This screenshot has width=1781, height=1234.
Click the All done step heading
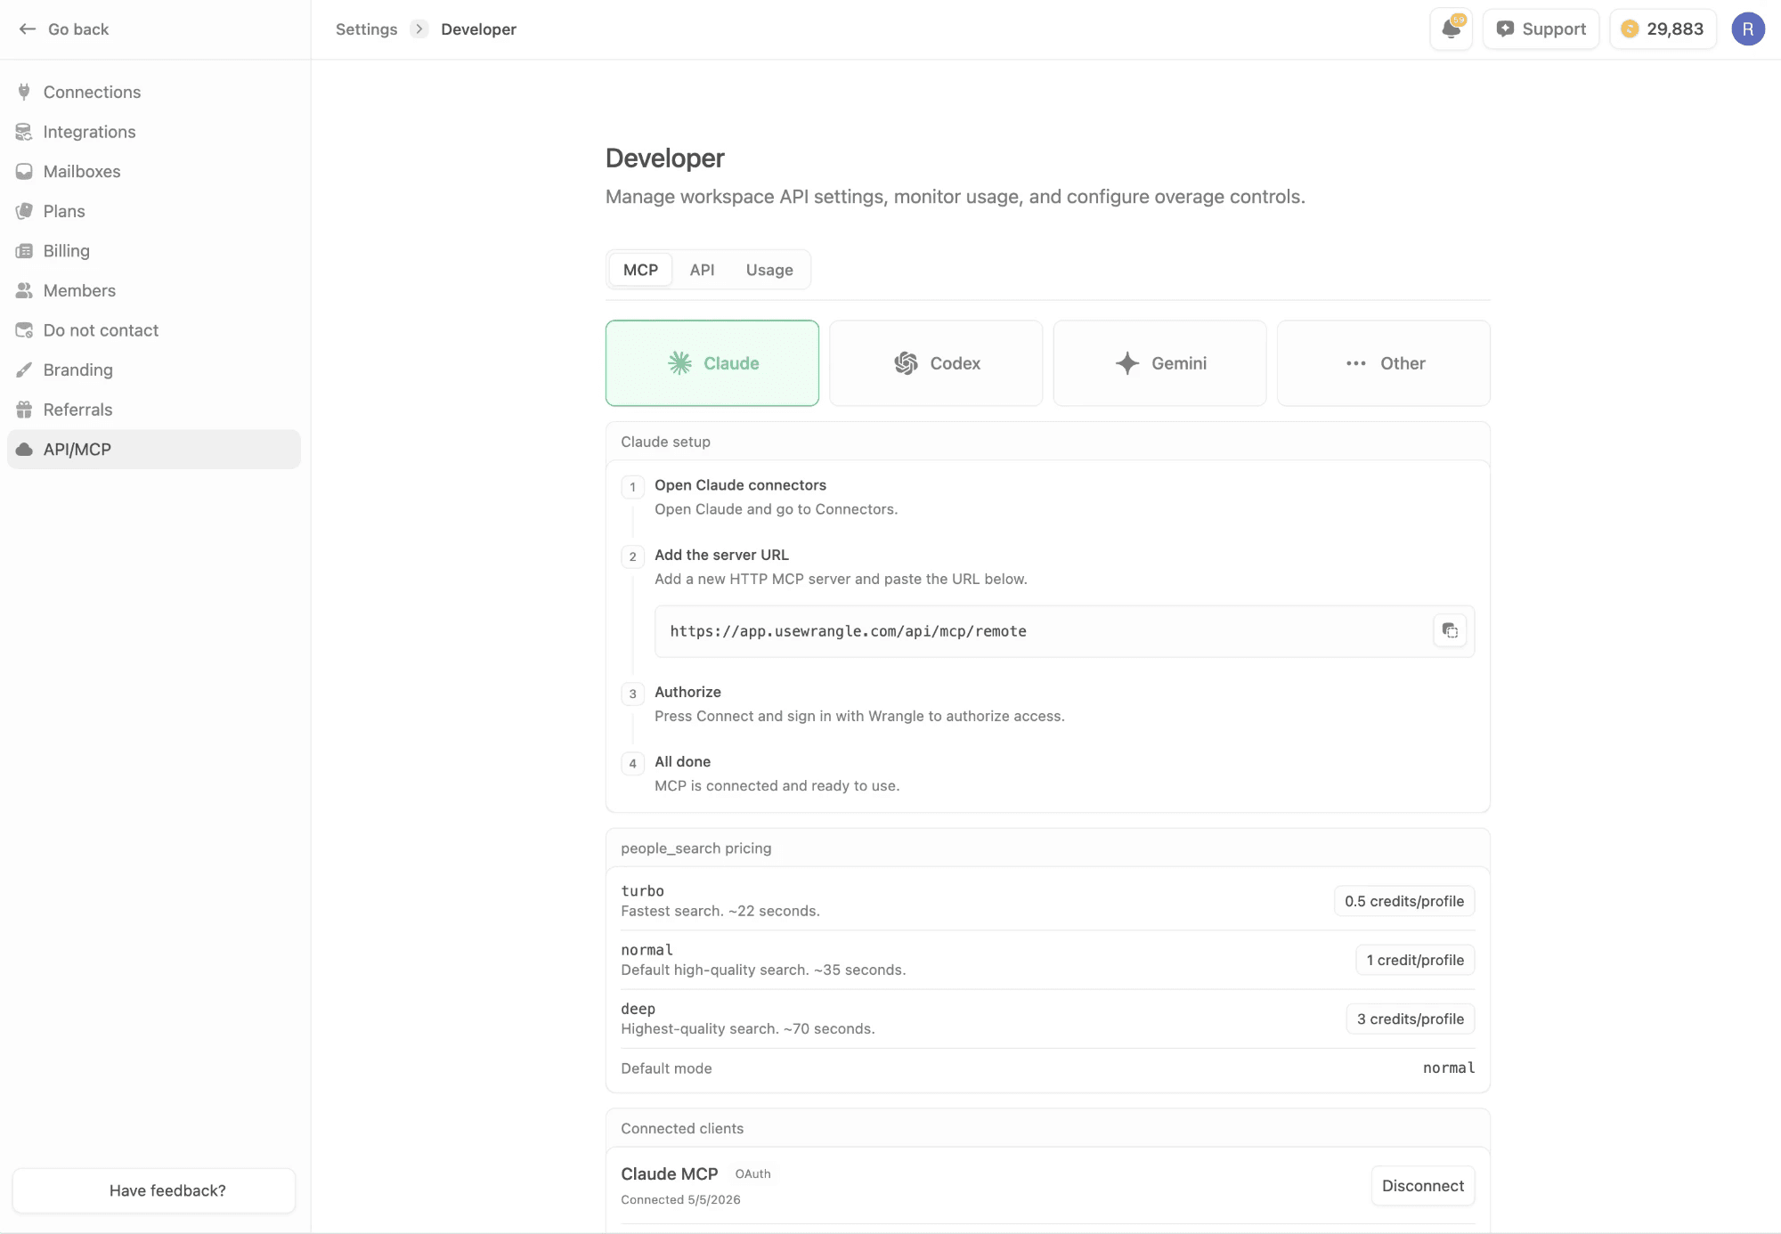(682, 761)
